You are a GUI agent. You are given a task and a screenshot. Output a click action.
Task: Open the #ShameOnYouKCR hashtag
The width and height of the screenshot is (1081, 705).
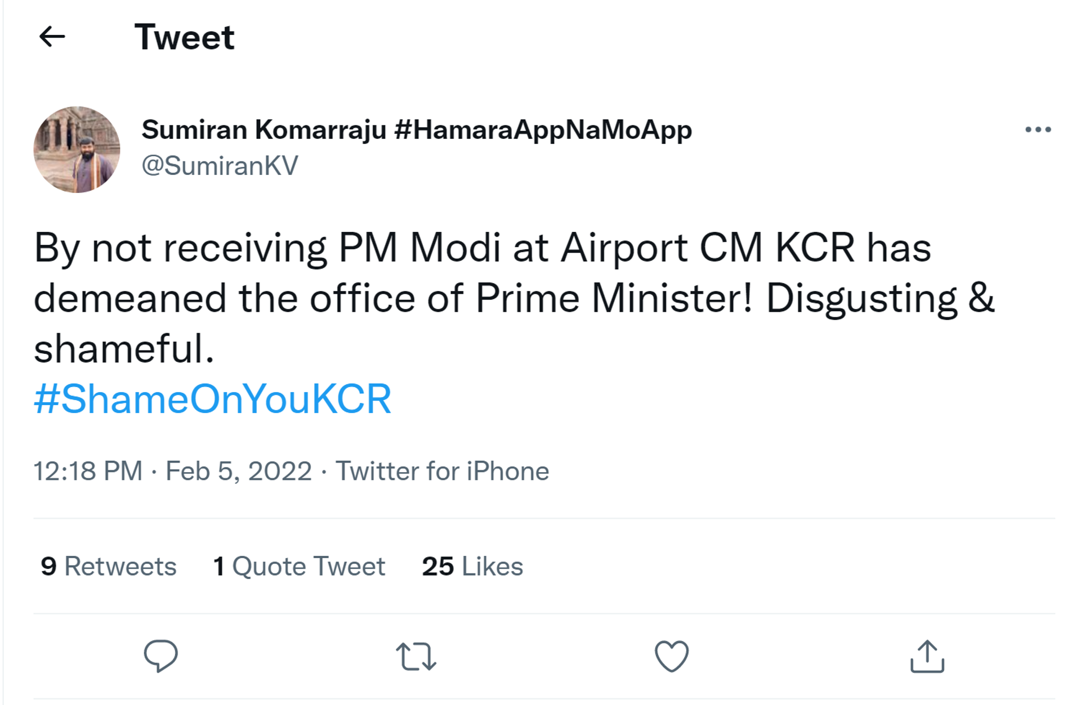pos(212,399)
